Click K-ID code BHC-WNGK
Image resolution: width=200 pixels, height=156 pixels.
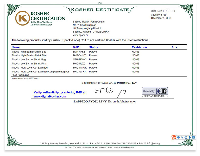click(80, 68)
